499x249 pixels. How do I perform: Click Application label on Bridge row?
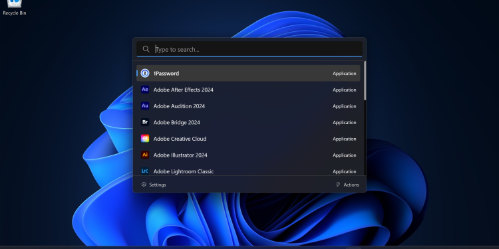[x=345, y=123]
